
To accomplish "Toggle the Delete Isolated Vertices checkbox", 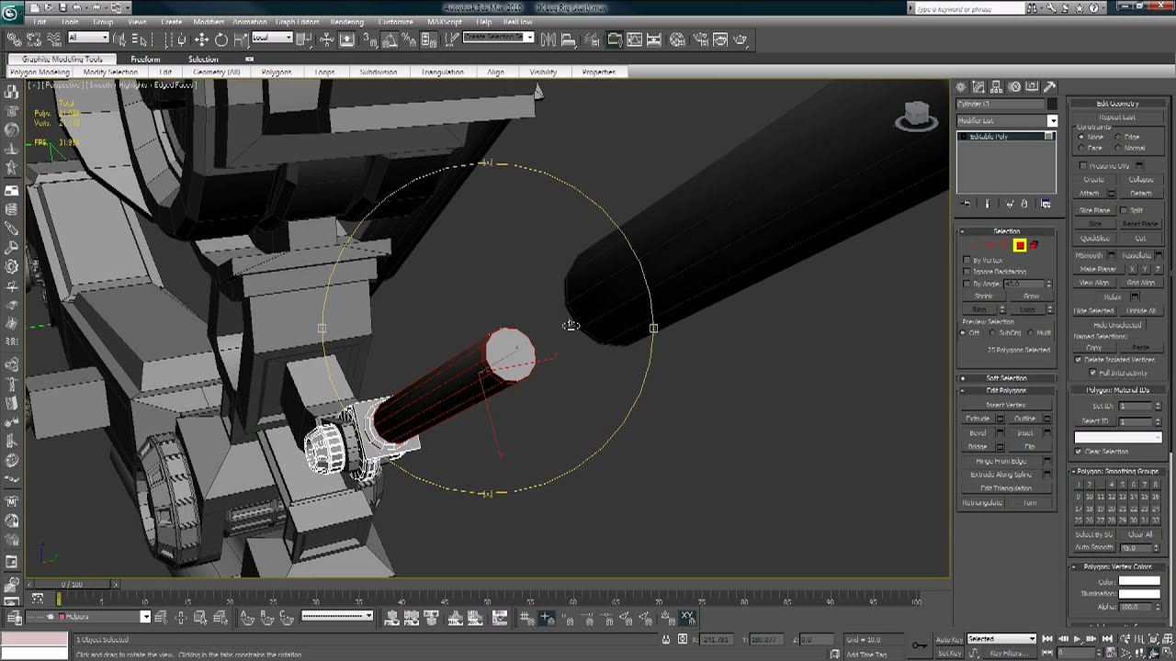I will (1079, 360).
